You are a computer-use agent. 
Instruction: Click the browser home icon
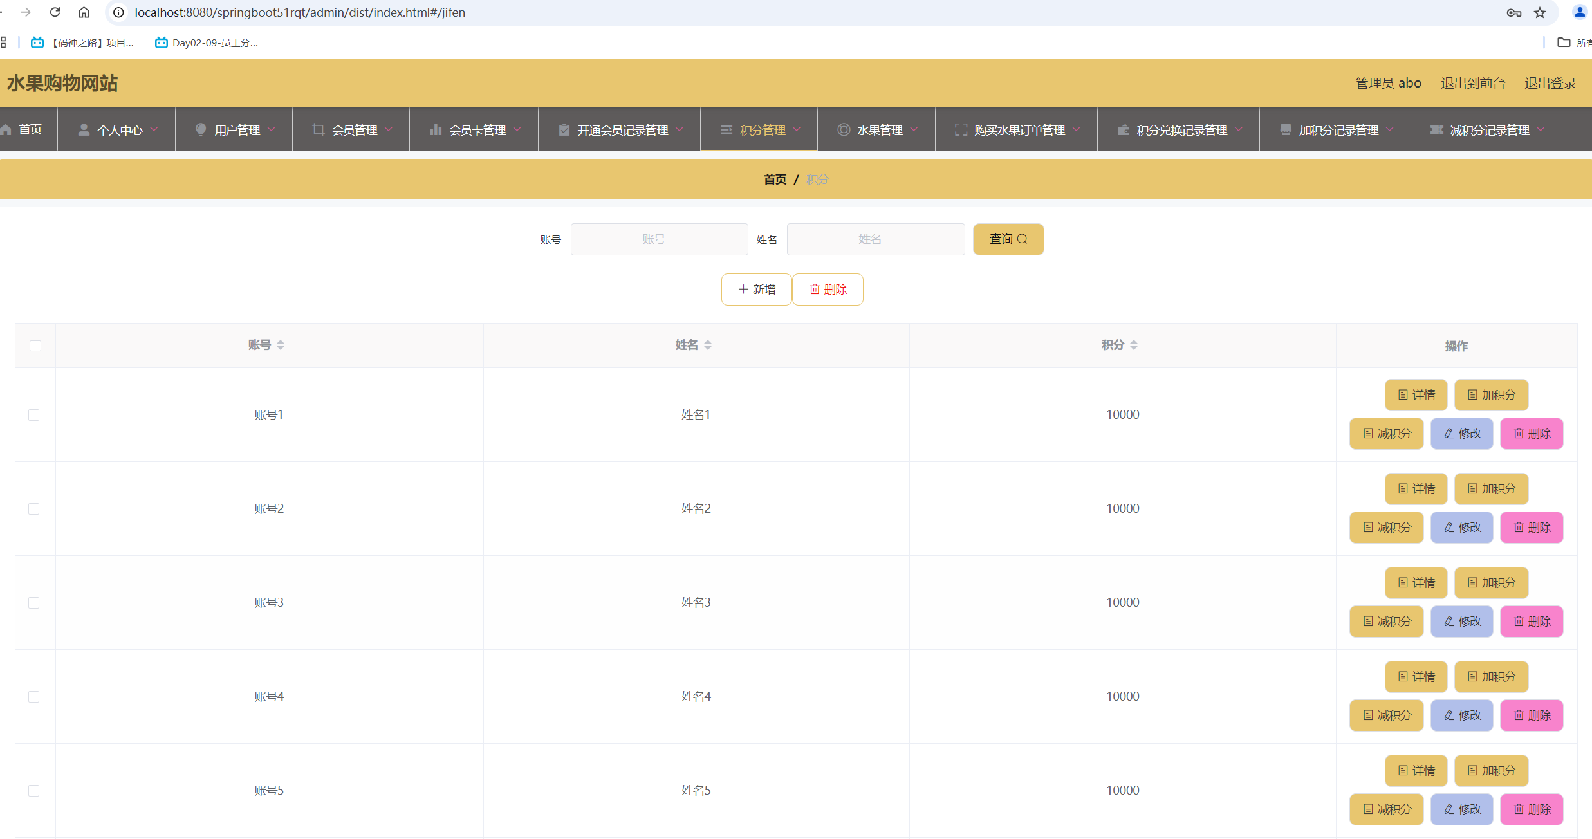pos(84,12)
